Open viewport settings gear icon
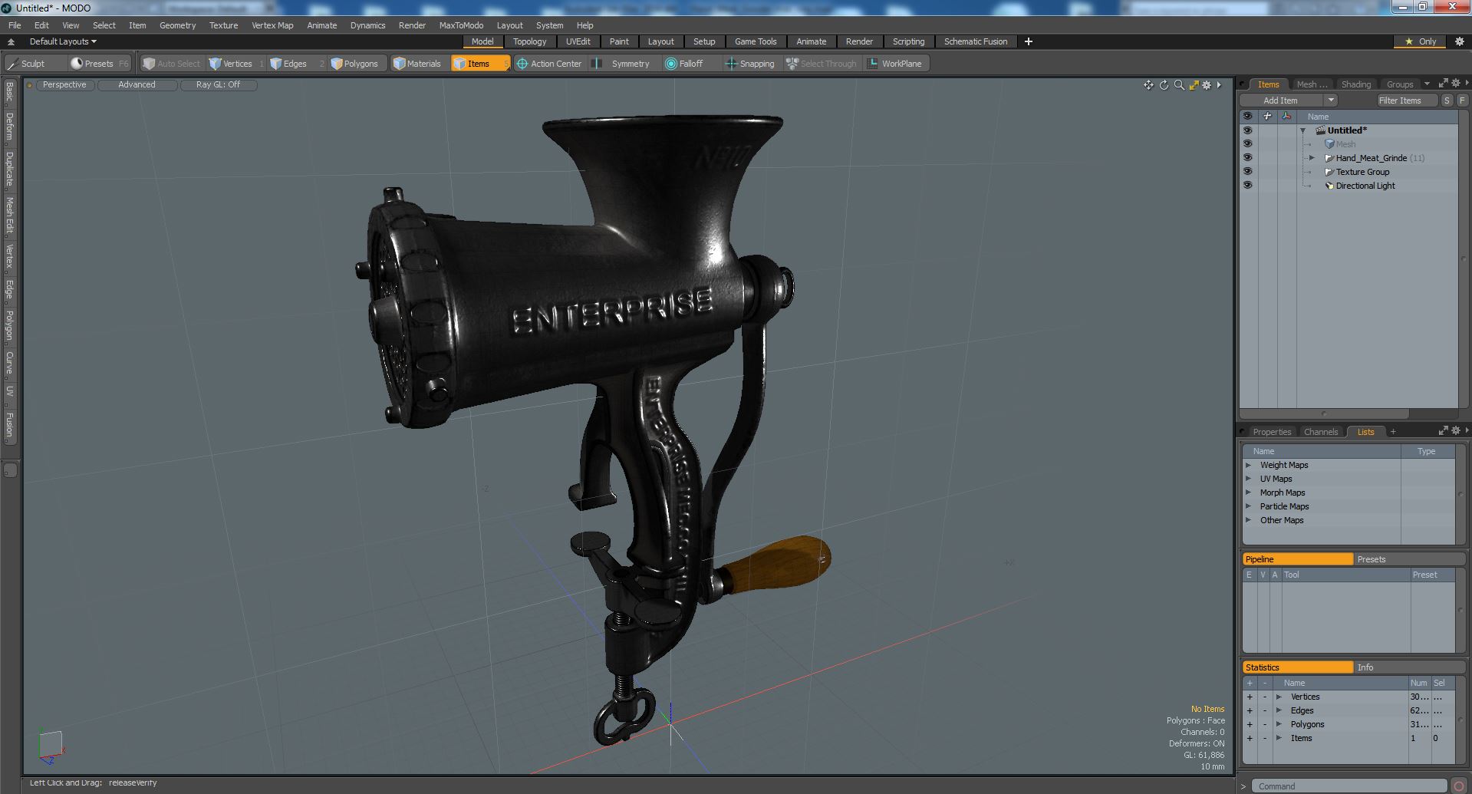 pyautogui.click(x=1207, y=85)
